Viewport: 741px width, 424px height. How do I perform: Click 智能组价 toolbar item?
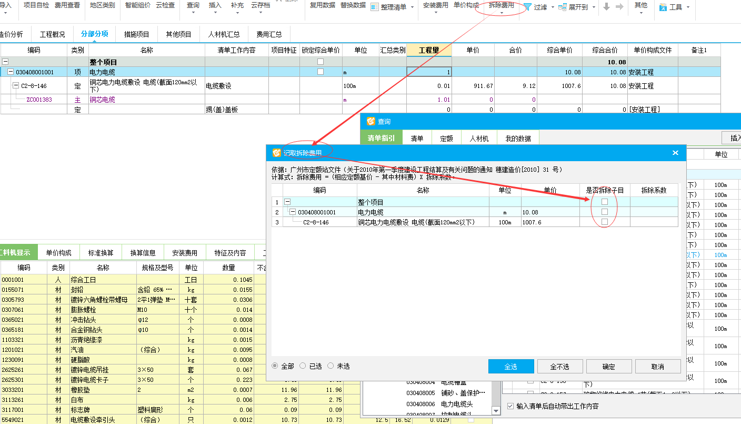point(137,5)
